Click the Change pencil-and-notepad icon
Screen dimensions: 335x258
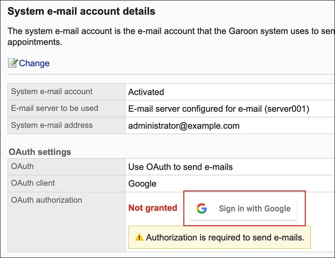13,63
